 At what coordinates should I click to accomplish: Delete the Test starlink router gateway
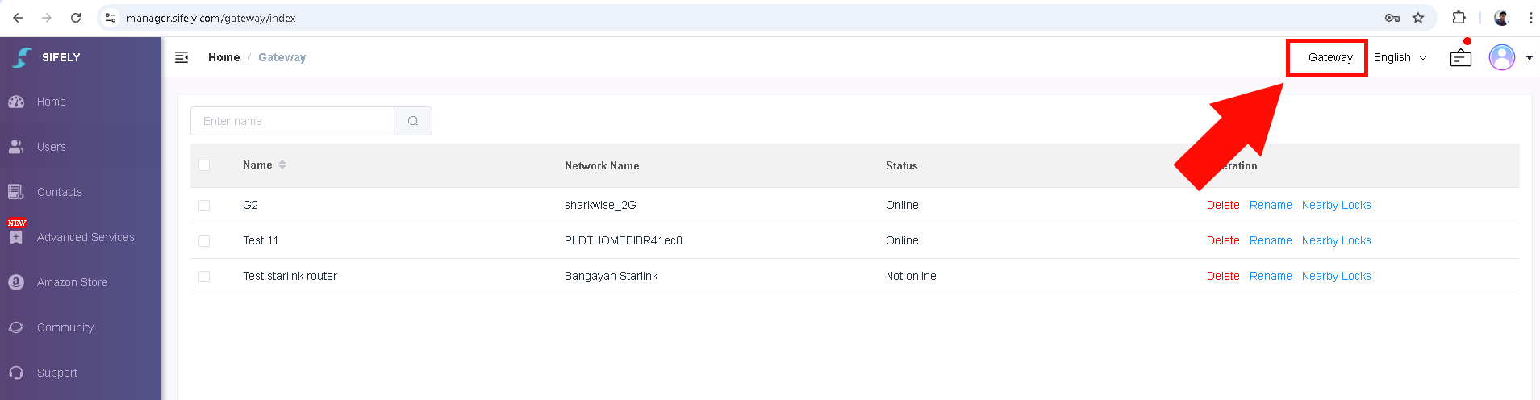click(1223, 276)
